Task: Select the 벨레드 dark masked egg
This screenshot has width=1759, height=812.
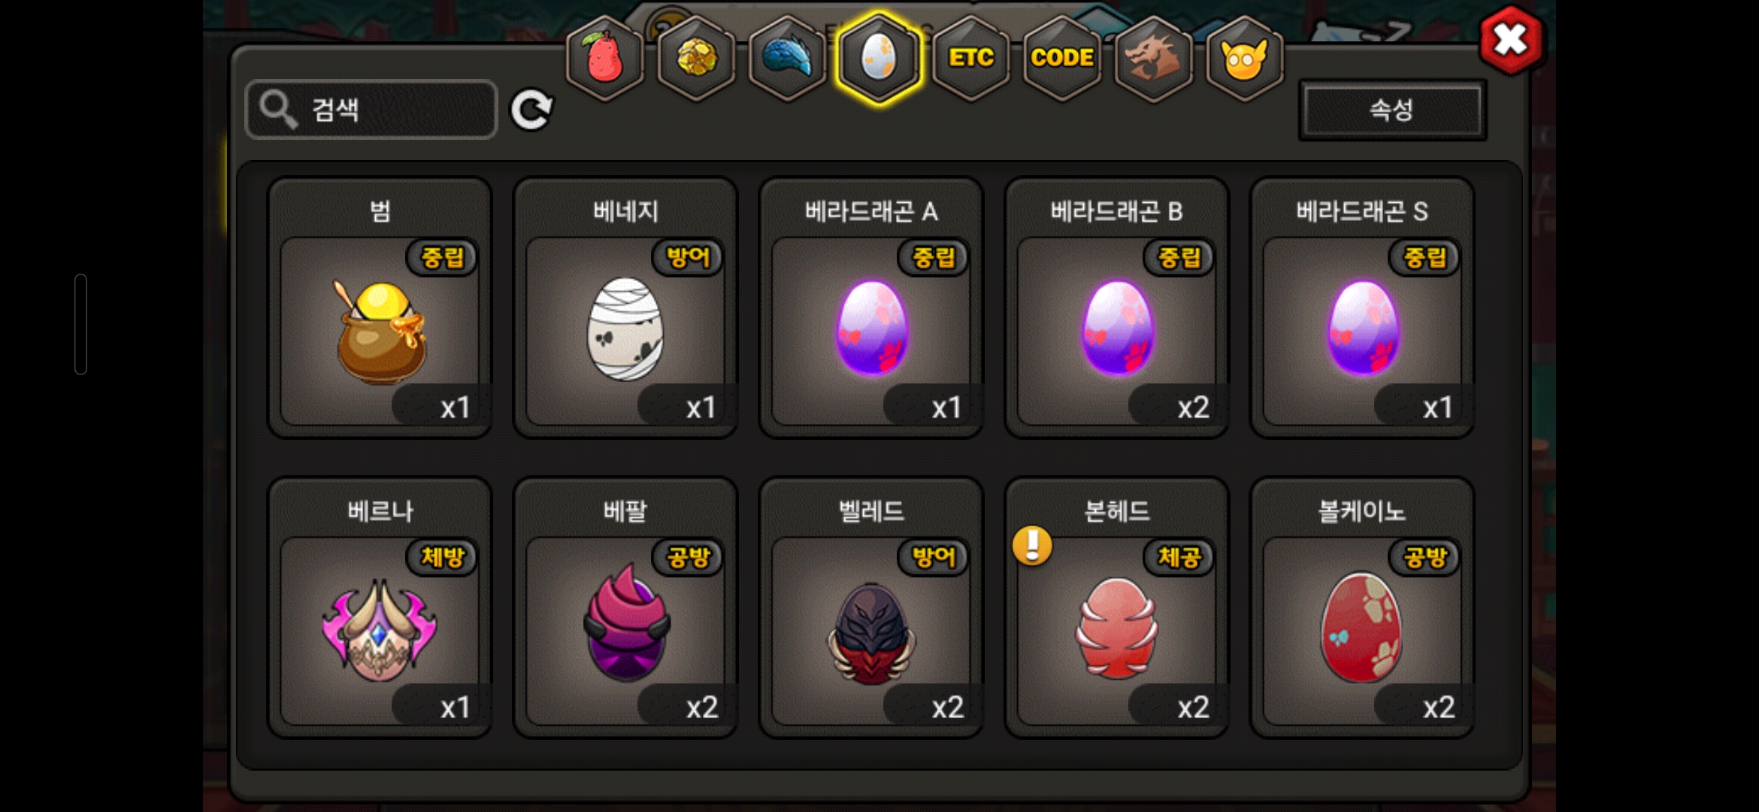Action: (x=871, y=607)
